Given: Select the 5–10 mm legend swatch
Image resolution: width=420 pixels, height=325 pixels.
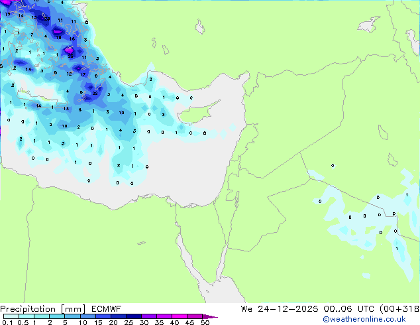Looking at the screenshot, I should (x=72, y=316).
